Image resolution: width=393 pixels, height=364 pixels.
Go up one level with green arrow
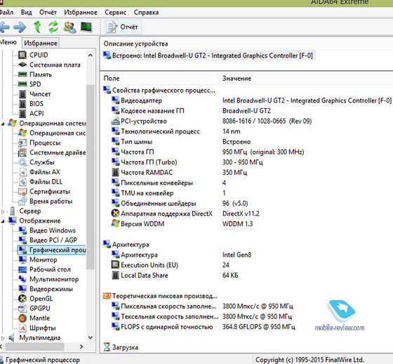point(38,27)
